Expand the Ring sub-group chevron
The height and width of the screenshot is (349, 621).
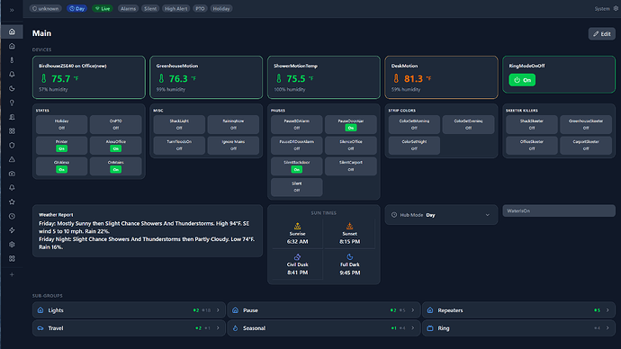[x=607, y=328]
